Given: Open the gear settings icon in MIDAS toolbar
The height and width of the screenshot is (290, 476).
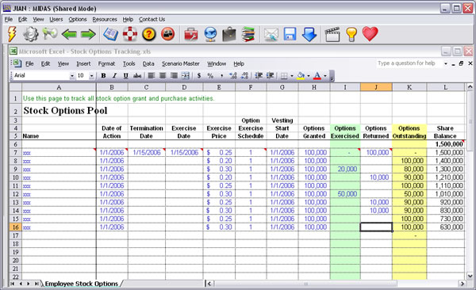Looking at the screenshot, I should [31, 34].
